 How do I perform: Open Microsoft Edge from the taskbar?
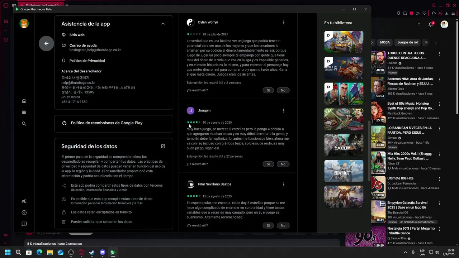click(x=39, y=252)
